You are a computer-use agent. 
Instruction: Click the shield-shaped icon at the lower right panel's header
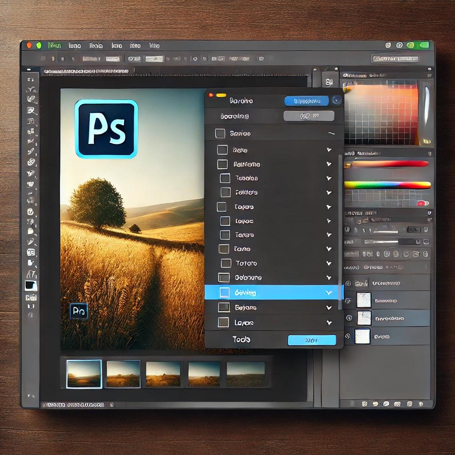(x=429, y=213)
